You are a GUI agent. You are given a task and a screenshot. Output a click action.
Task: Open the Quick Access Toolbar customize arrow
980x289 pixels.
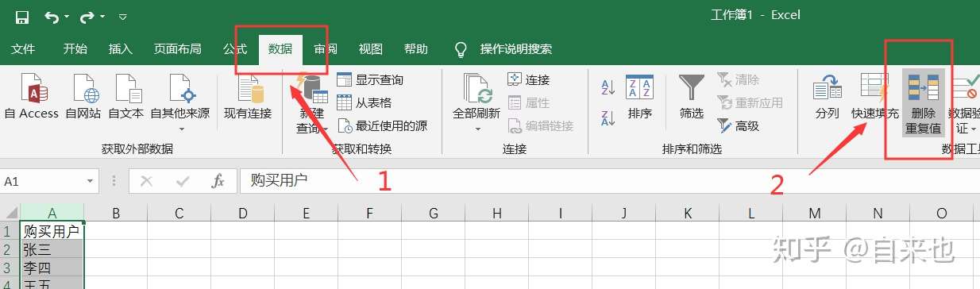pyautogui.click(x=122, y=16)
